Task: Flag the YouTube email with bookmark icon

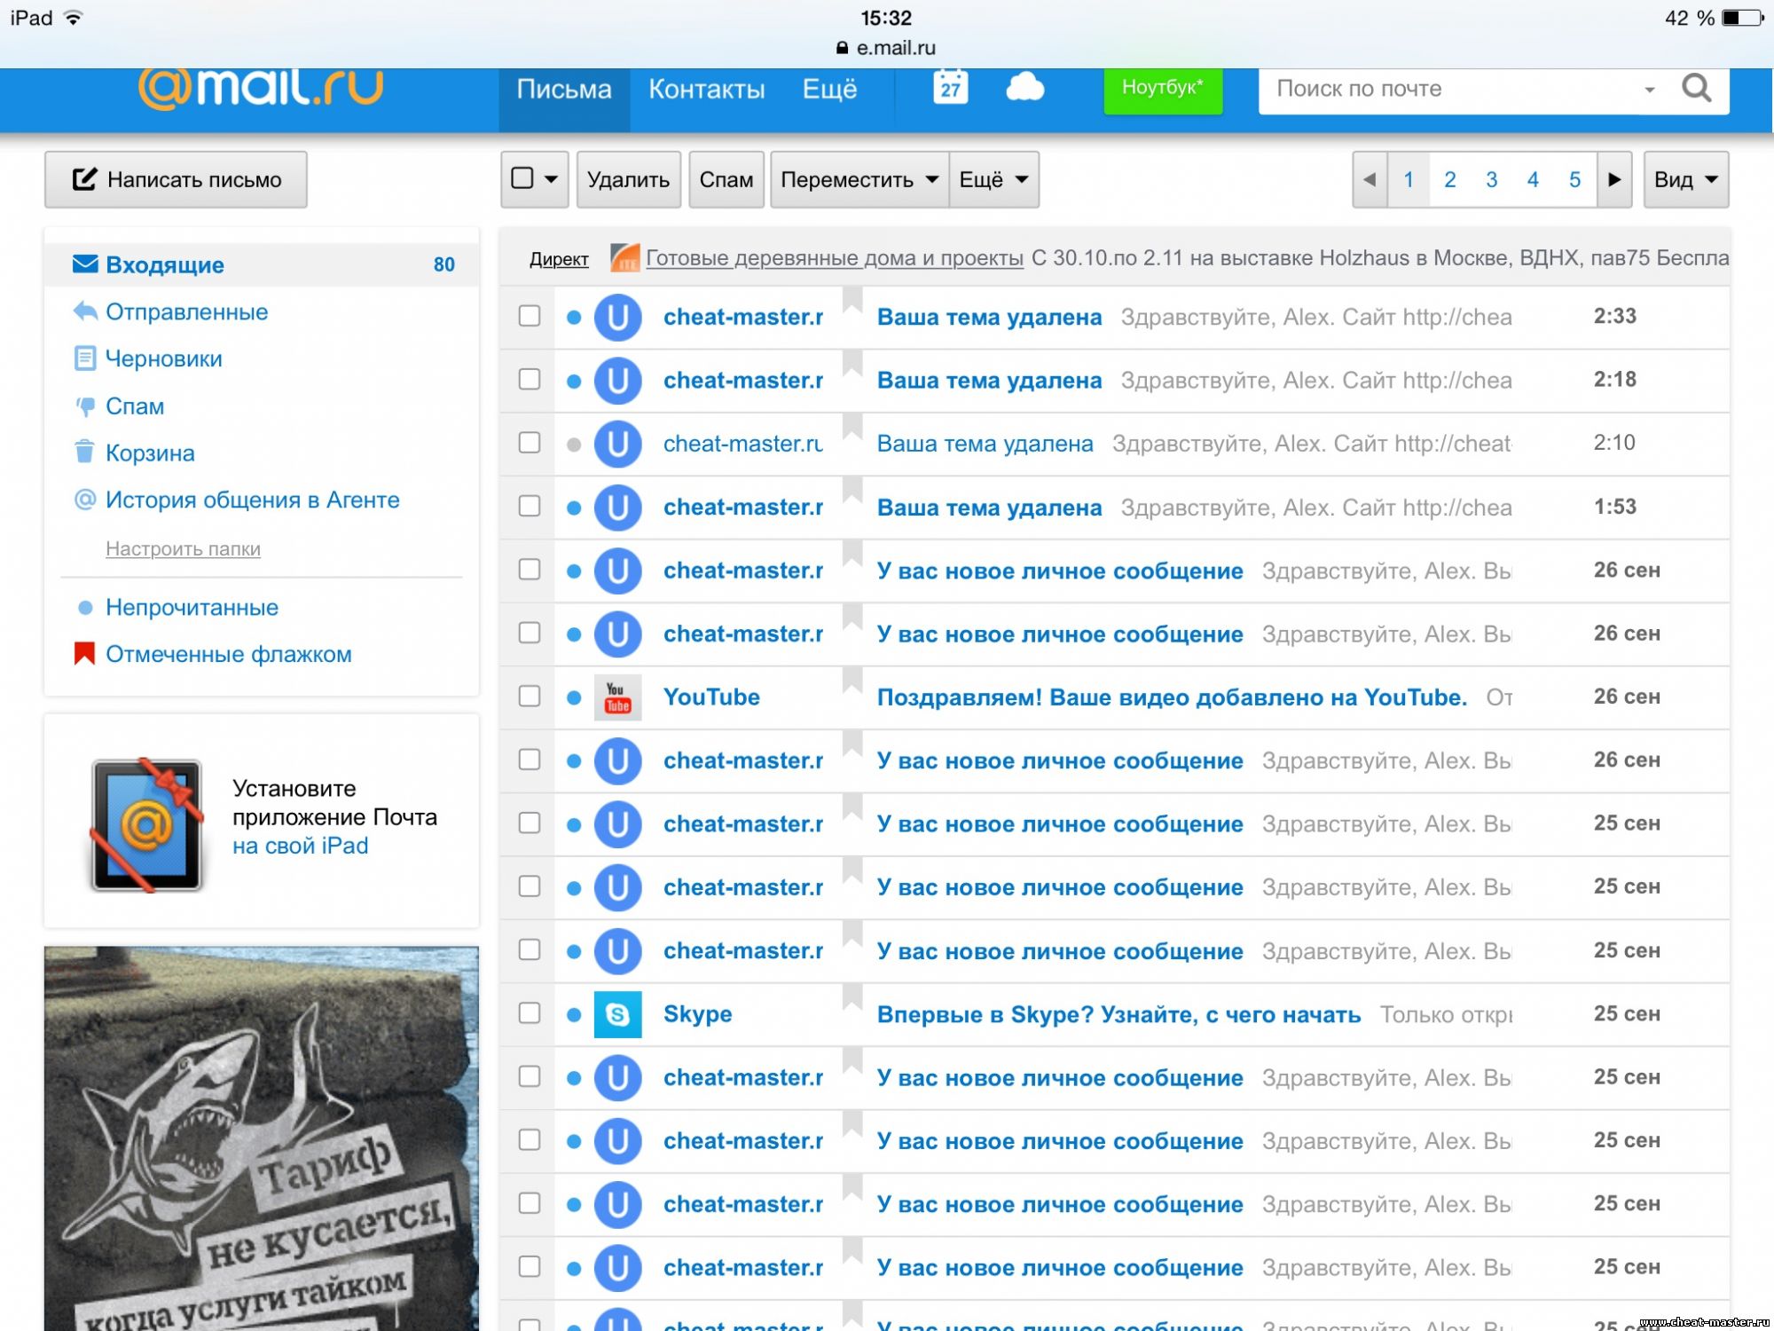Action: [x=852, y=681]
